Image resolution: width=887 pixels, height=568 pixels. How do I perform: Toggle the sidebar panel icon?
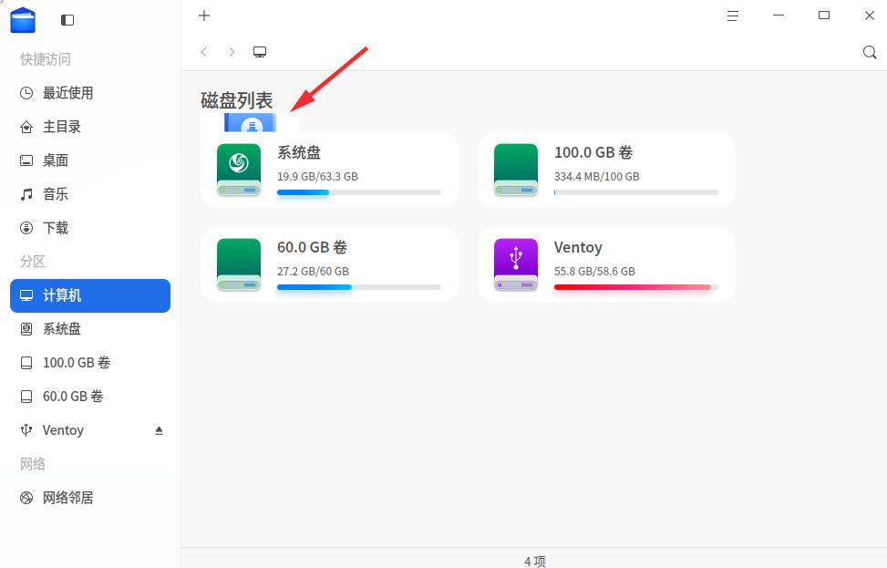[67, 20]
